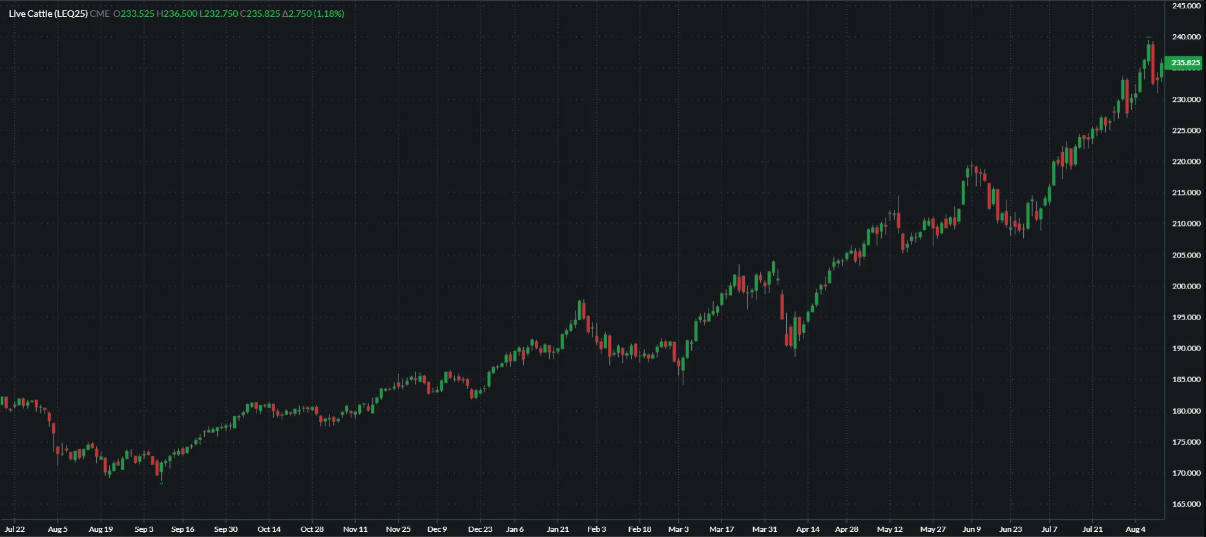
Task: Click the Jul 22 date on time axis
Action: (15, 529)
